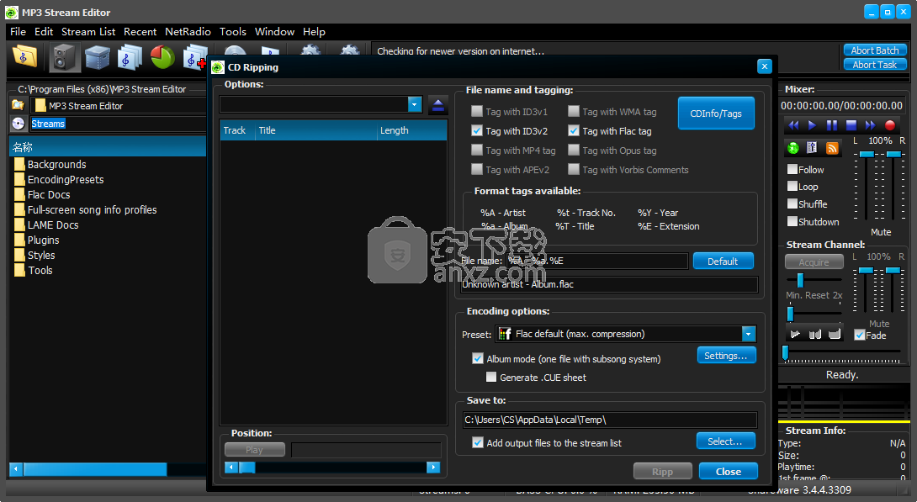The width and height of the screenshot is (917, 502).
Task: Select the speaker toolbar icon
Action: (x=64, y=57)
